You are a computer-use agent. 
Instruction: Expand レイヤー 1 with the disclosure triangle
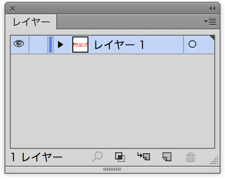tap(61, 45)
